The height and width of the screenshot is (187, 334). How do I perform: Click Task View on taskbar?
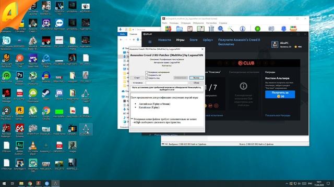point(13,183)
